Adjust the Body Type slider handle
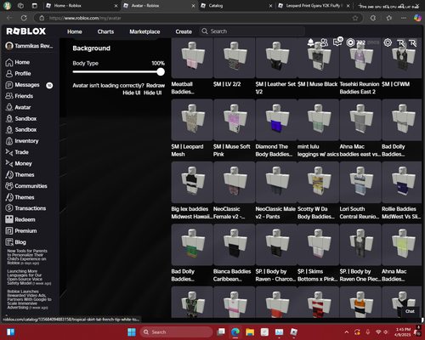Viewport: 425px width, 340px height. 161,72
